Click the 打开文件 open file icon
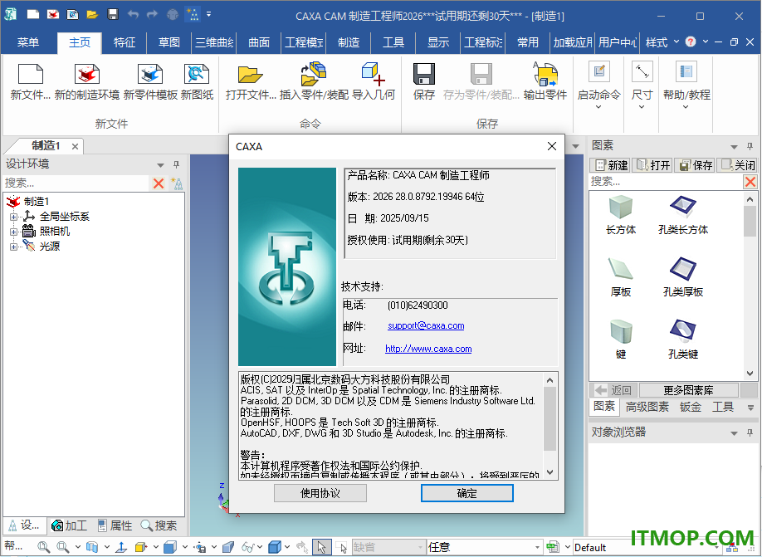The height and width of the screenshot is (557, 762). pos(251,75)
